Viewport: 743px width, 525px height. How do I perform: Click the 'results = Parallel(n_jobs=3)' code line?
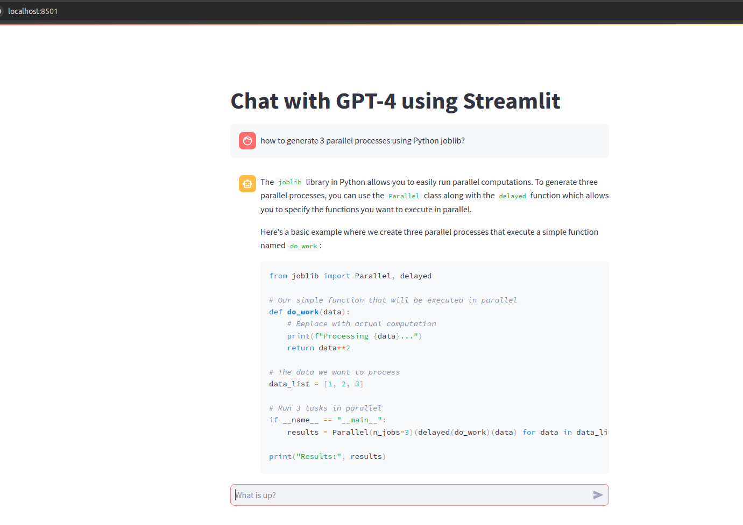pyautogui.click(x=448, y=433)
